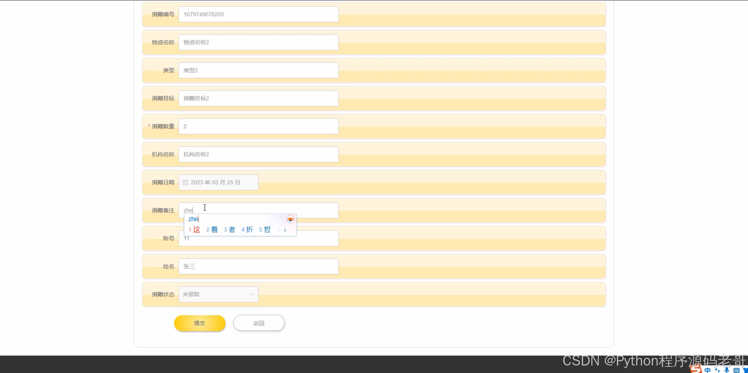The height and width of the screenshot is (373, 748).
Task: Click the IME microphone voice input icon
Action: point(727,370)
